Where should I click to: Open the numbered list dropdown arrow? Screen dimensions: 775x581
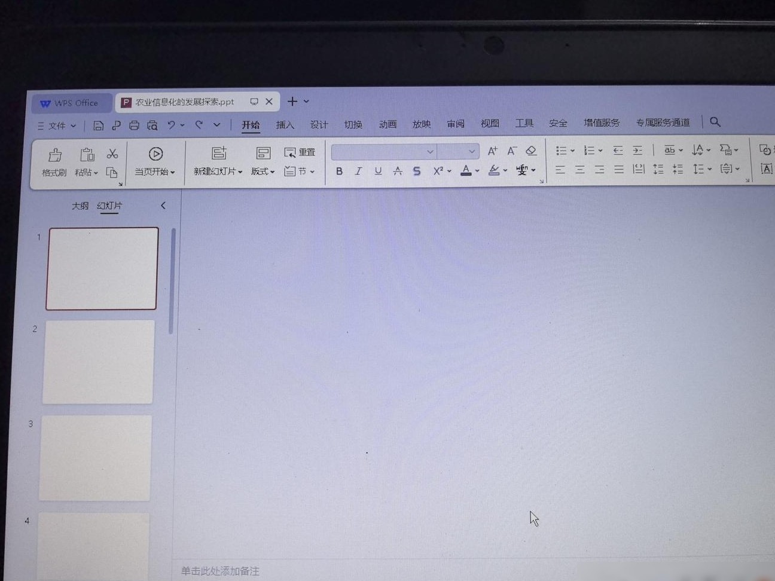600,151
